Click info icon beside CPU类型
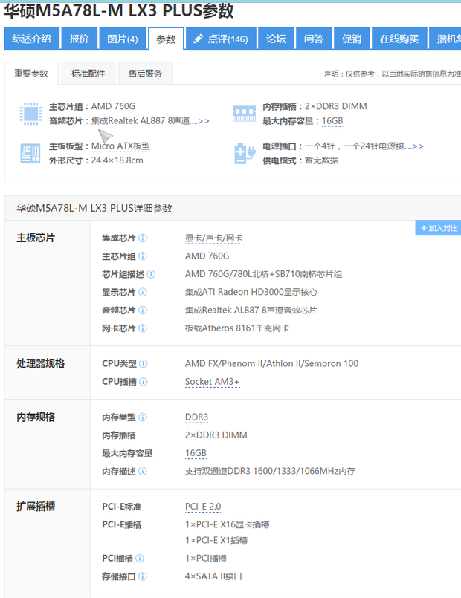The width and height of the screenshot is (461, 598). click(x=144, y=364)
